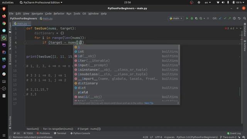
Task: Run the main configuration with the green play icon
Action: click(187, 19)
